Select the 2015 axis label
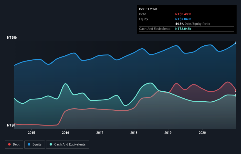Image resolution: width=241 pixels, height=154 pixels. [x=31, y=133]
